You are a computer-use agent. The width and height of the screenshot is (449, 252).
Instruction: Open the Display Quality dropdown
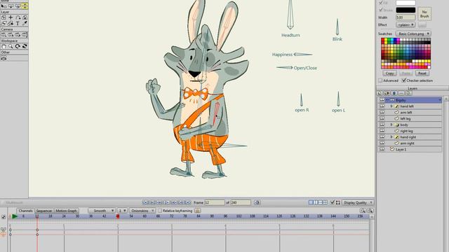(358, 202)
